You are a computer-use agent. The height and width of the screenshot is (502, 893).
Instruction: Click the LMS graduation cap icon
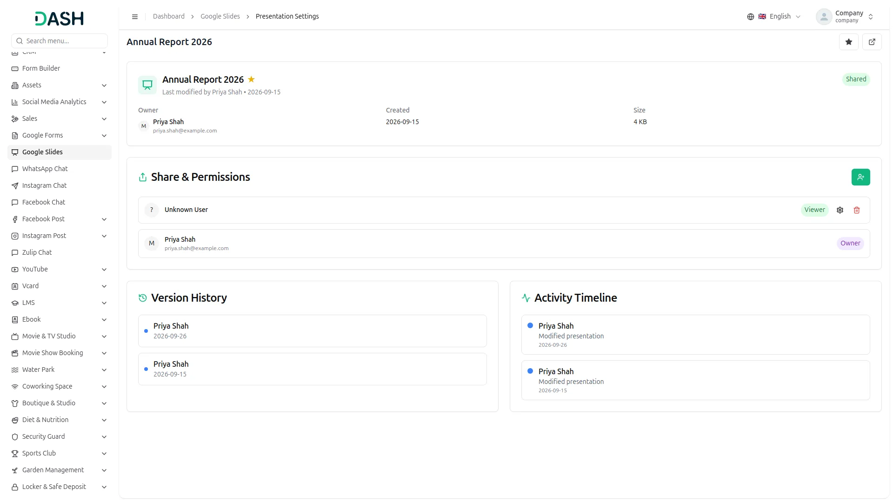15,303
